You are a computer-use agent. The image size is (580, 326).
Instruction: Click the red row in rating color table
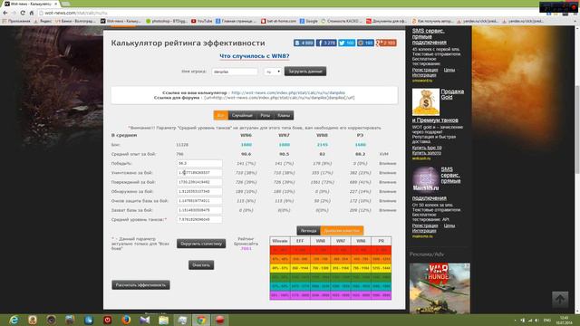coord(331,250)
